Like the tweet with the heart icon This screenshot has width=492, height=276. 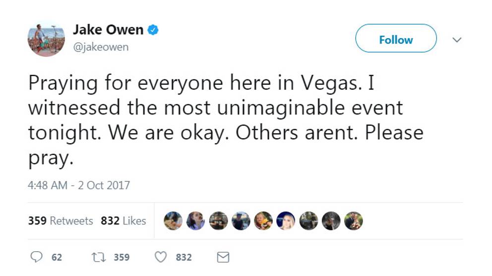pyautogui.click(x=161, y=257)
